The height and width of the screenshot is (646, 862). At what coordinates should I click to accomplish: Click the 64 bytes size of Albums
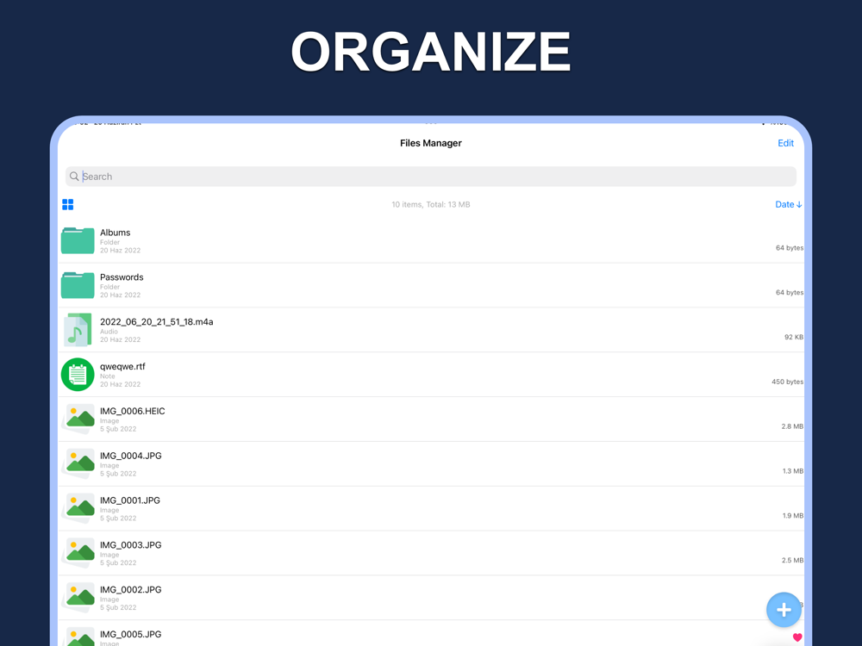(x=790, y=248)
